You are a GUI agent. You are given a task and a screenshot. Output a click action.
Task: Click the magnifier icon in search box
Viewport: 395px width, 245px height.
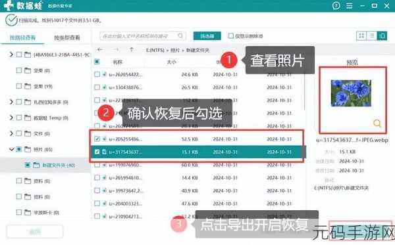tap(180, 35)
